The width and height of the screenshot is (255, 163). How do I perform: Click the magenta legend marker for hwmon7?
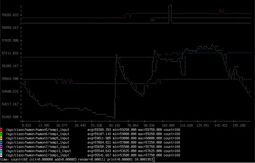pos(1,147)
